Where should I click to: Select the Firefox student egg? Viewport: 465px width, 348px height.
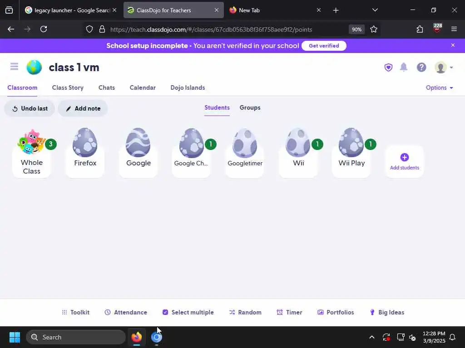(x=85, y=153)
